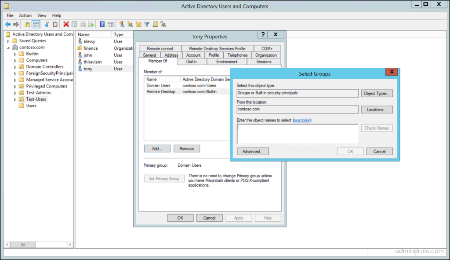Create a new user with the toolbar icon
450x260 pixels.
pos(122,24)
